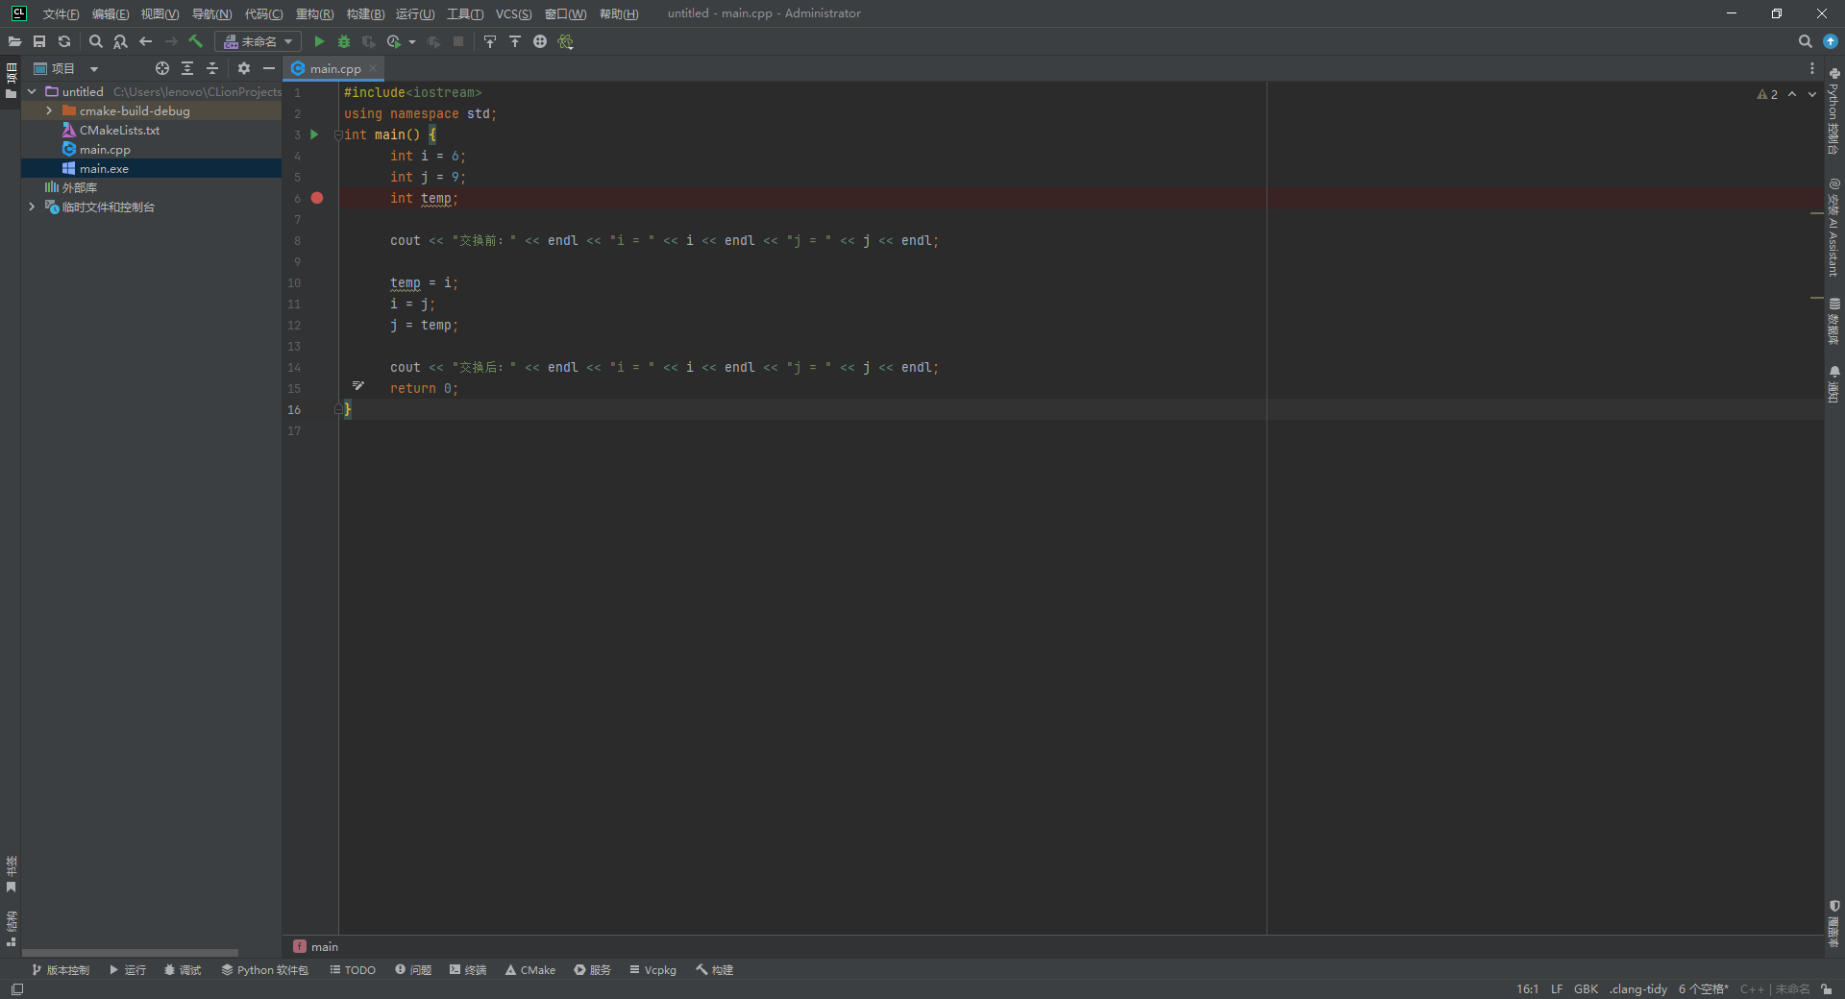The width and height of the screenshot is (1845, 999).
Task: Click the locate opened file crosshair icon
Action: coord(162,68)
